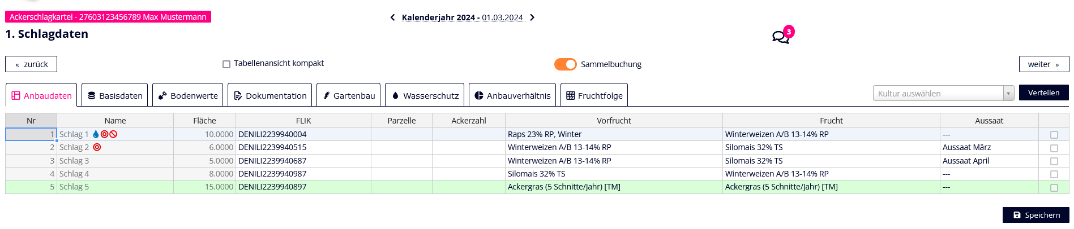Screen dimensions: 1074x229
Task: Go to previous calendar year arrow
Action: tap(392, 17)
